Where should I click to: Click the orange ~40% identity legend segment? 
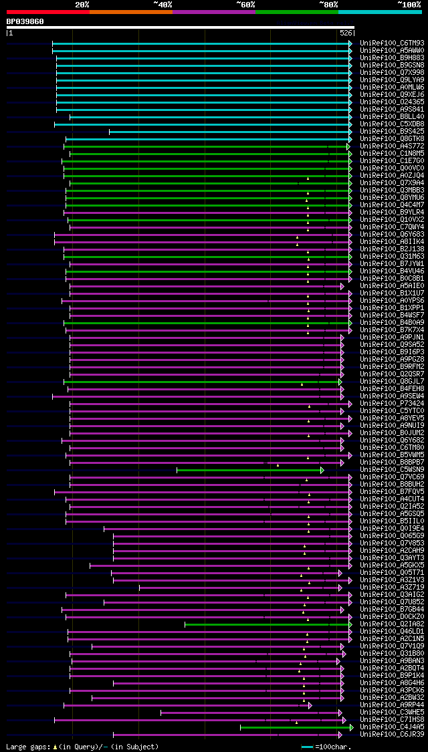tap(131, 11)
